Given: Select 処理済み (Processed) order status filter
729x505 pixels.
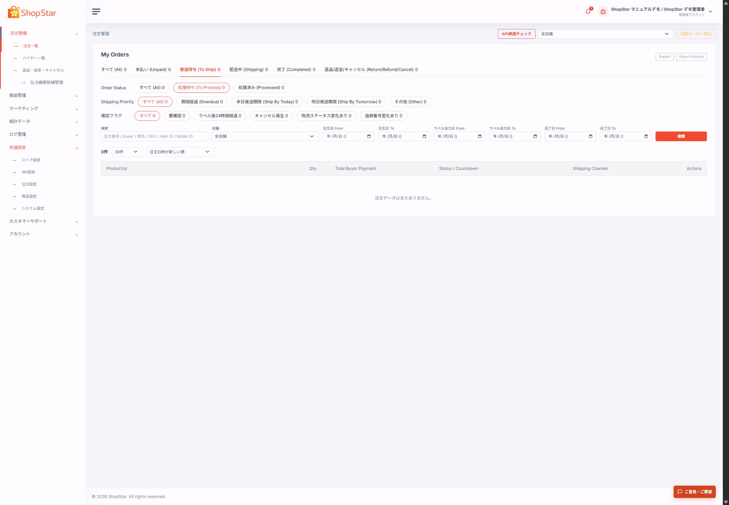Looking at the screenshot, I should pos(261,88).
